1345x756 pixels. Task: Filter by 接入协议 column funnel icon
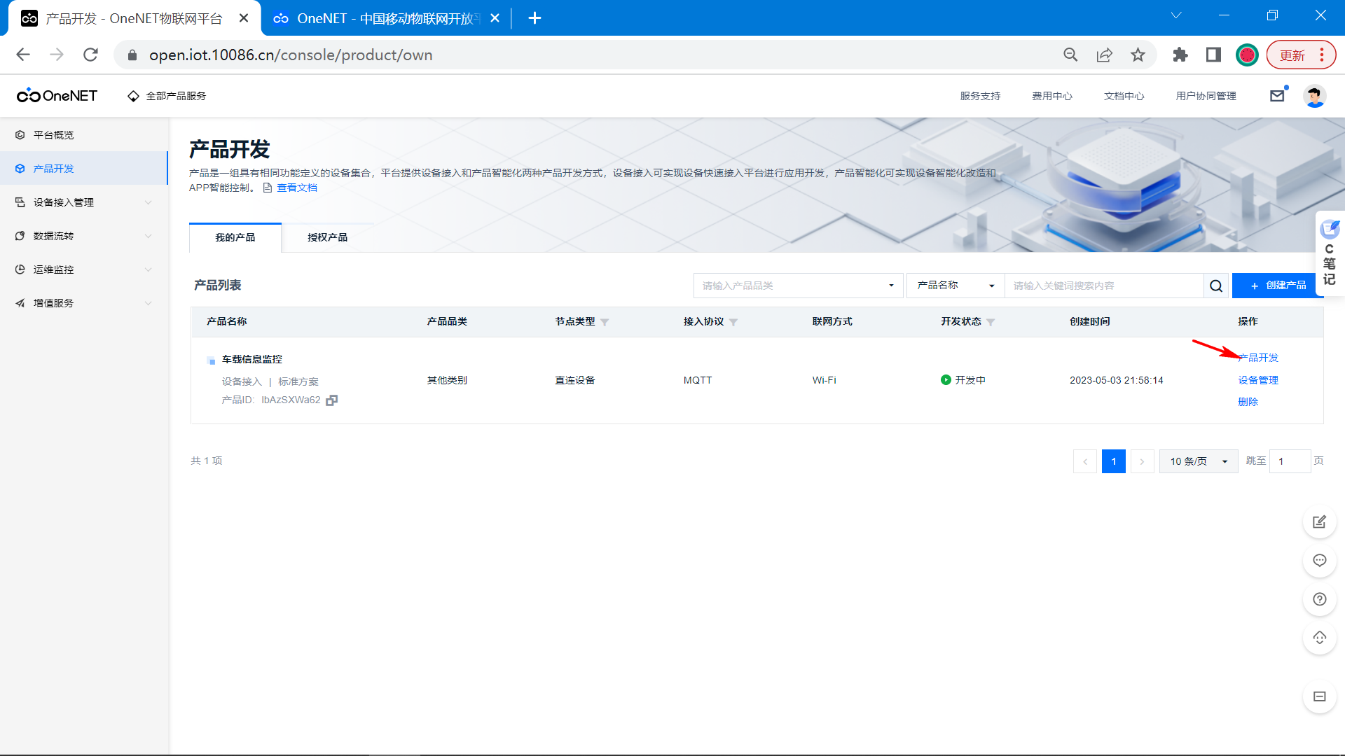[733, 322]
